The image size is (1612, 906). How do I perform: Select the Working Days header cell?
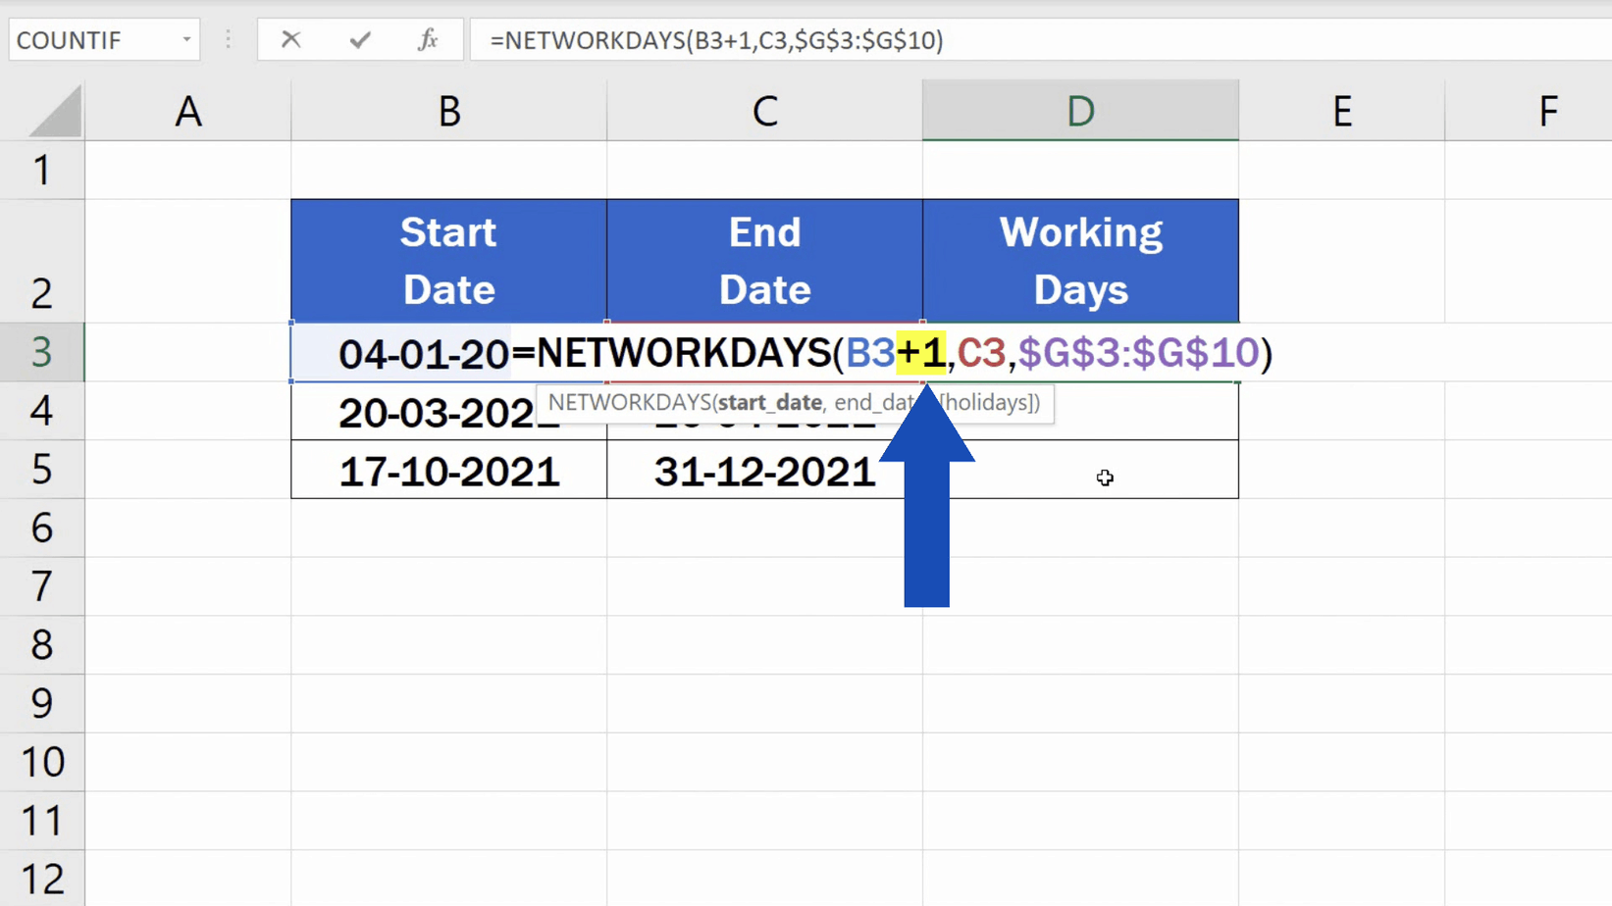1079,261
